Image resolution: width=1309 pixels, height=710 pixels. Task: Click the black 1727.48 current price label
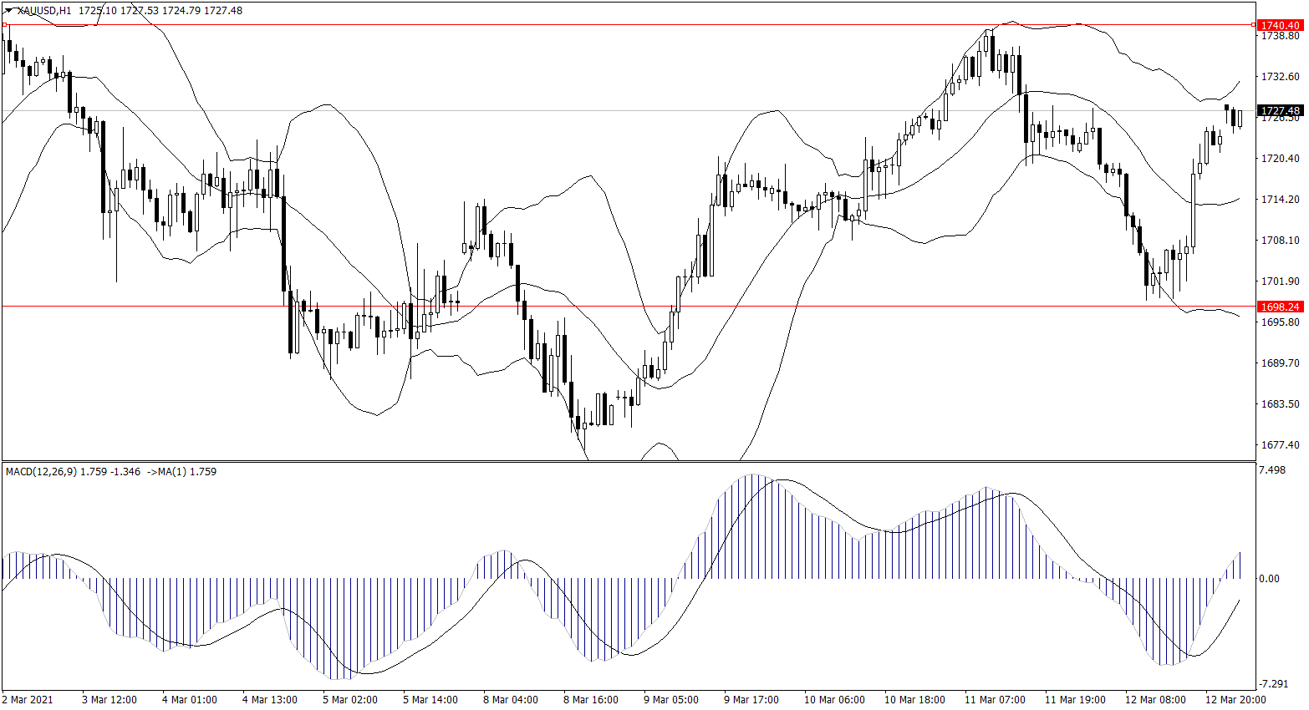(x=1281, y=111)
